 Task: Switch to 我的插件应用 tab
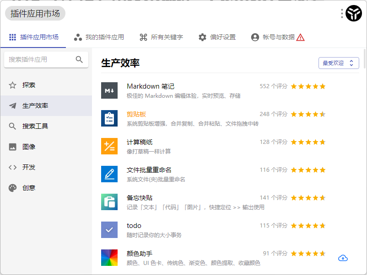[99, 37]
